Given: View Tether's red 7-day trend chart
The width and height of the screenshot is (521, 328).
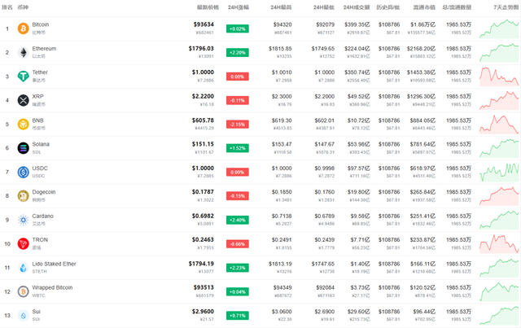Looking at the screenshot, I should click(499, 77).
